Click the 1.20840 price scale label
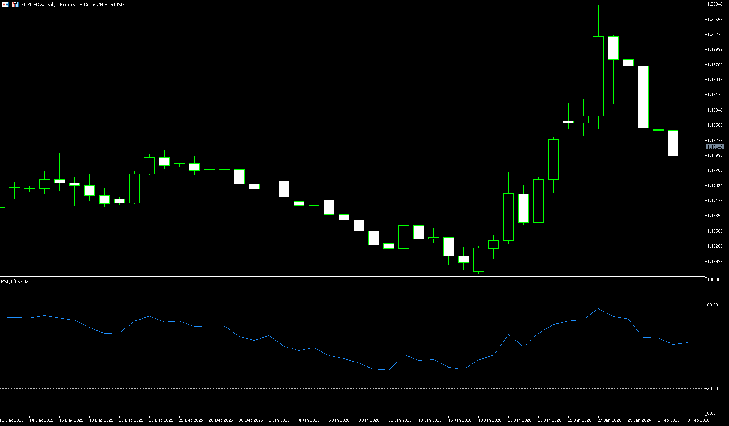The image size is (729, 426). click(715, 4)
